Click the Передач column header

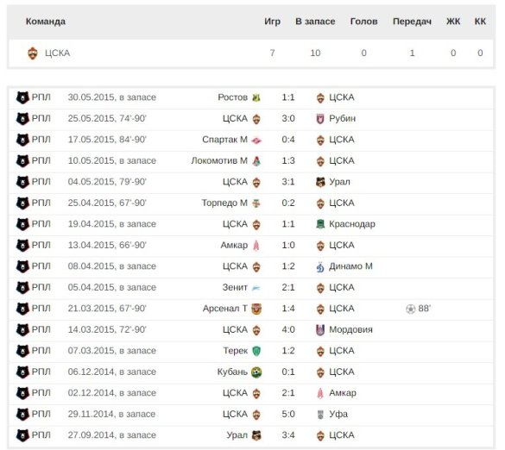point(412,22)
